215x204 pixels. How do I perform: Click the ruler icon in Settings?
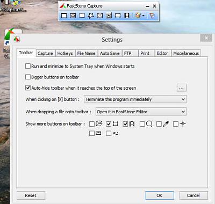pyautogui.click(x=98, y=133)
